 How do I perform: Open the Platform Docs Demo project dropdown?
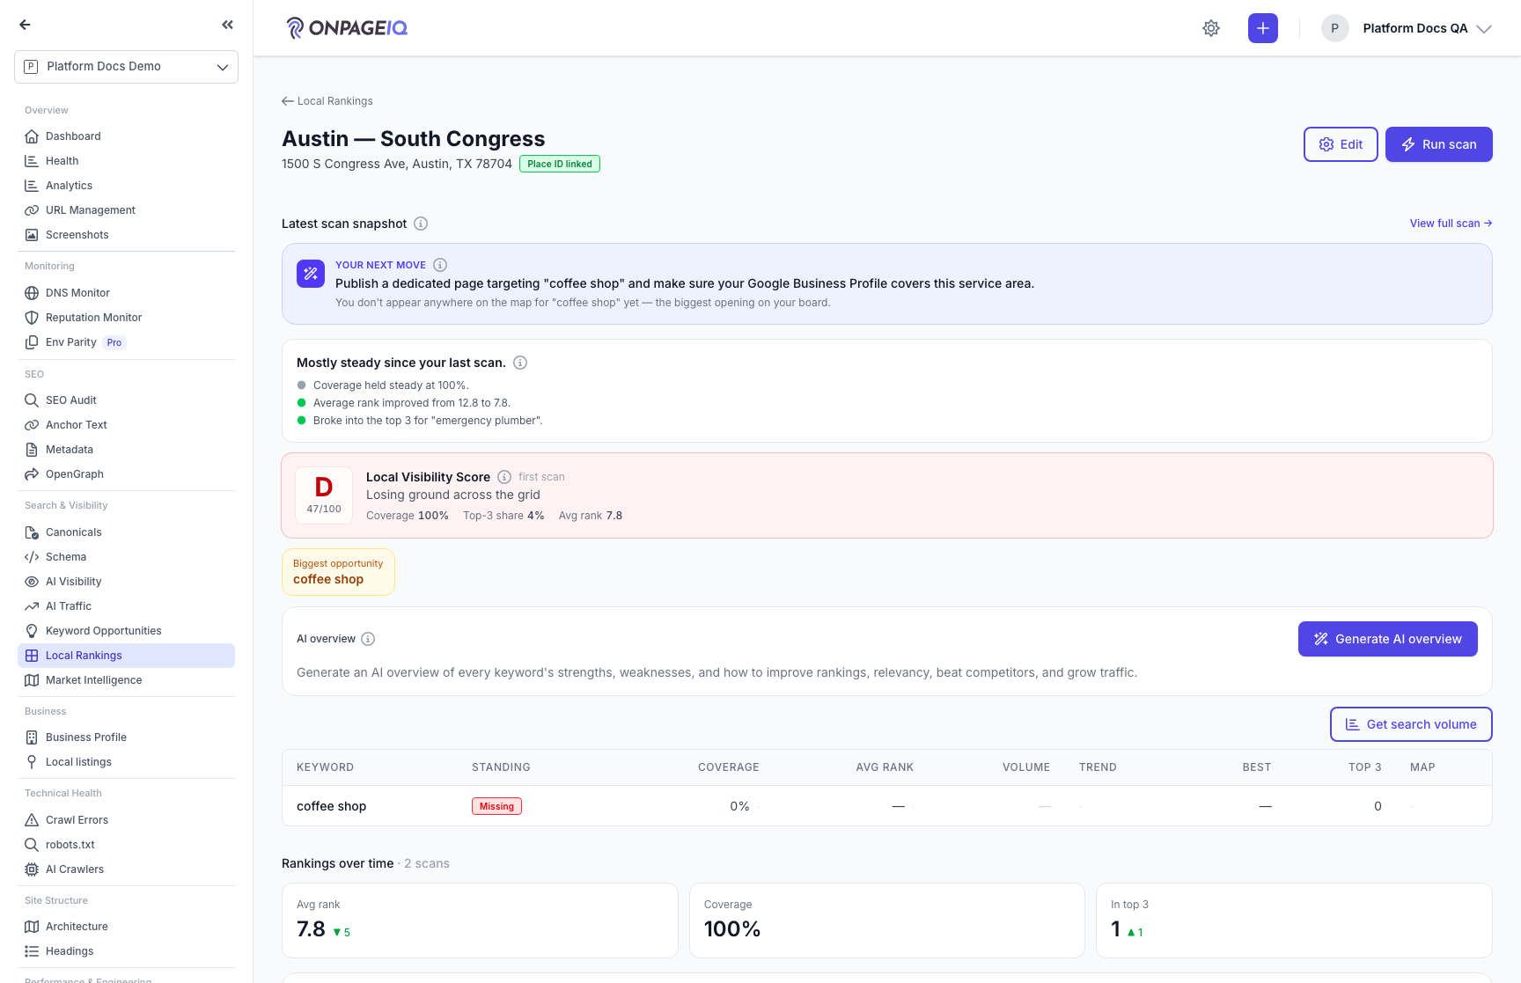pyautogui.click(x=126, y=67)
